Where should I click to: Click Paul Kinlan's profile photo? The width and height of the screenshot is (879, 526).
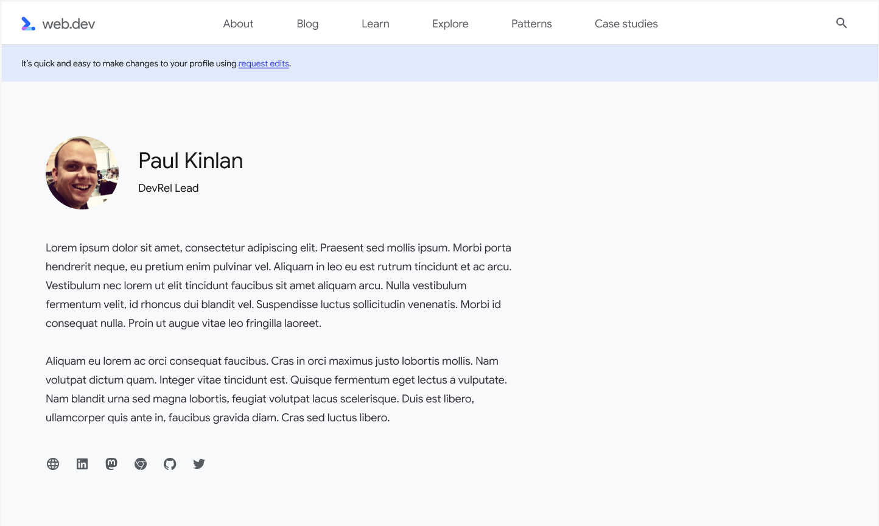coord(82,173)
